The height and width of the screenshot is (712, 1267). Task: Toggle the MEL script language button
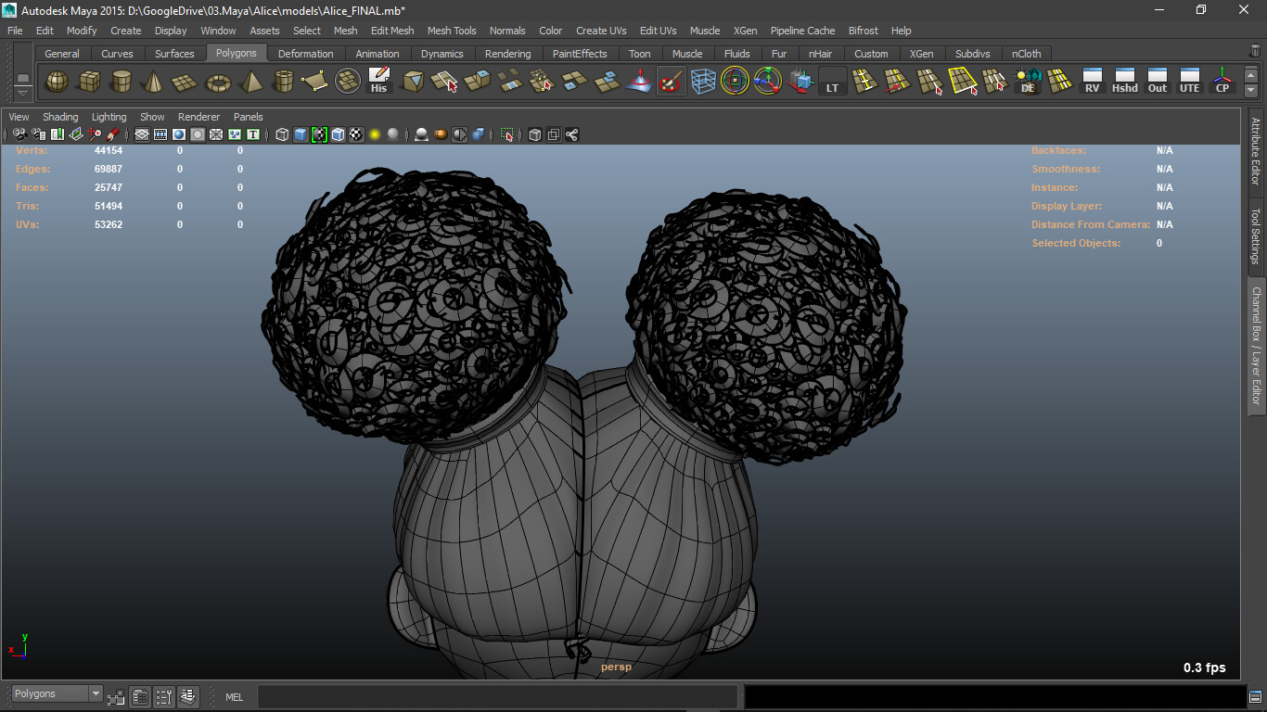click(x=235, y=696)
